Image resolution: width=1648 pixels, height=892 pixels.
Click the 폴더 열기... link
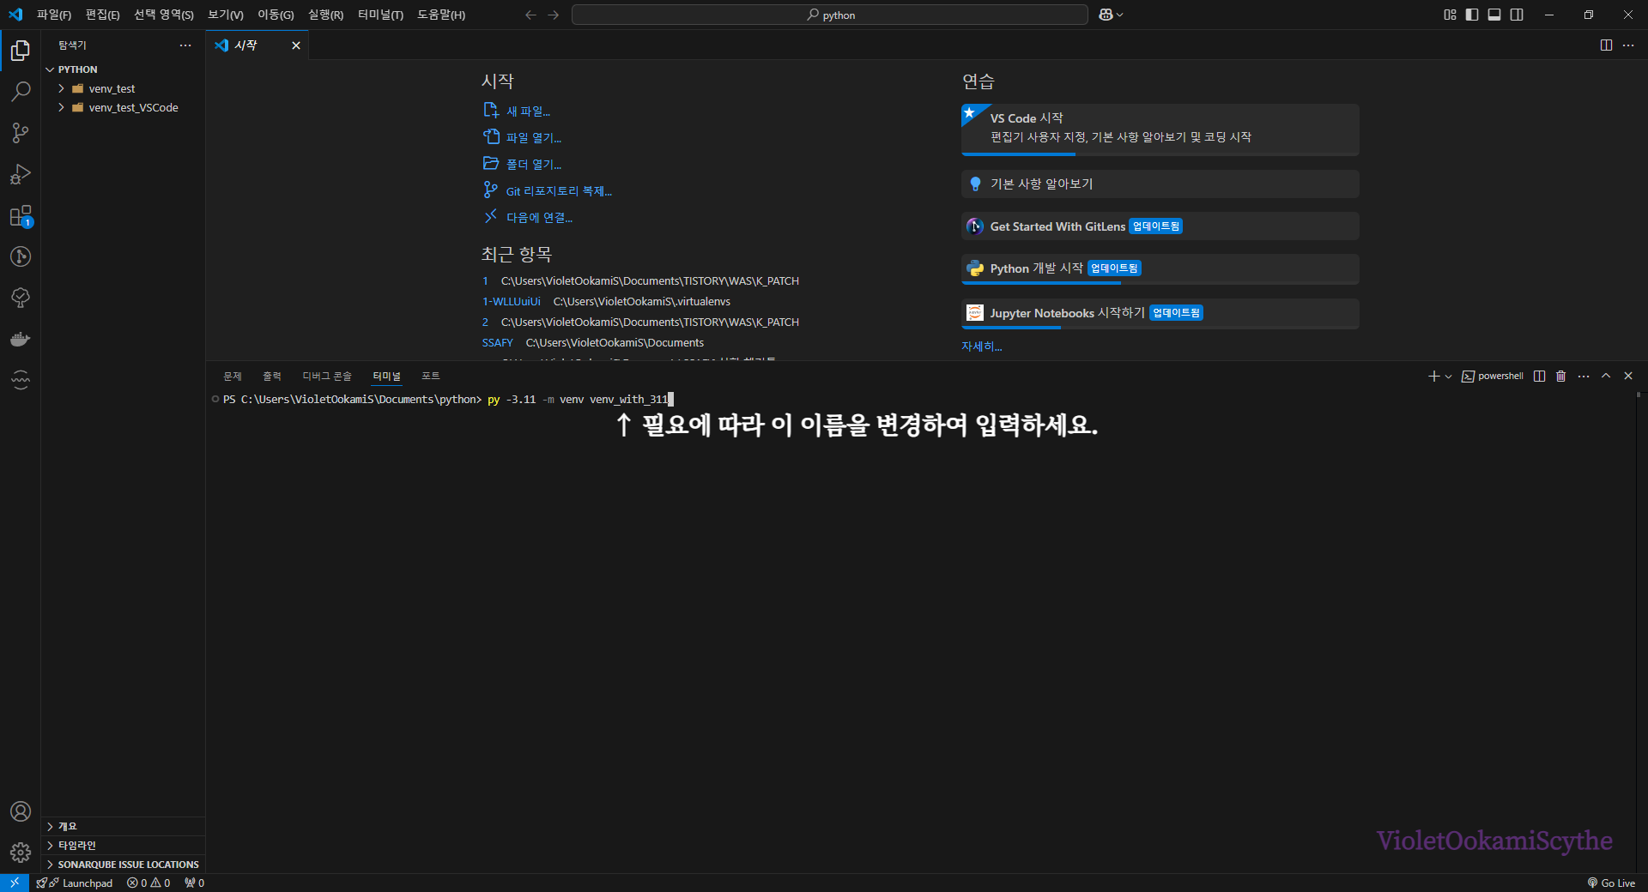(x=523, y=164)
